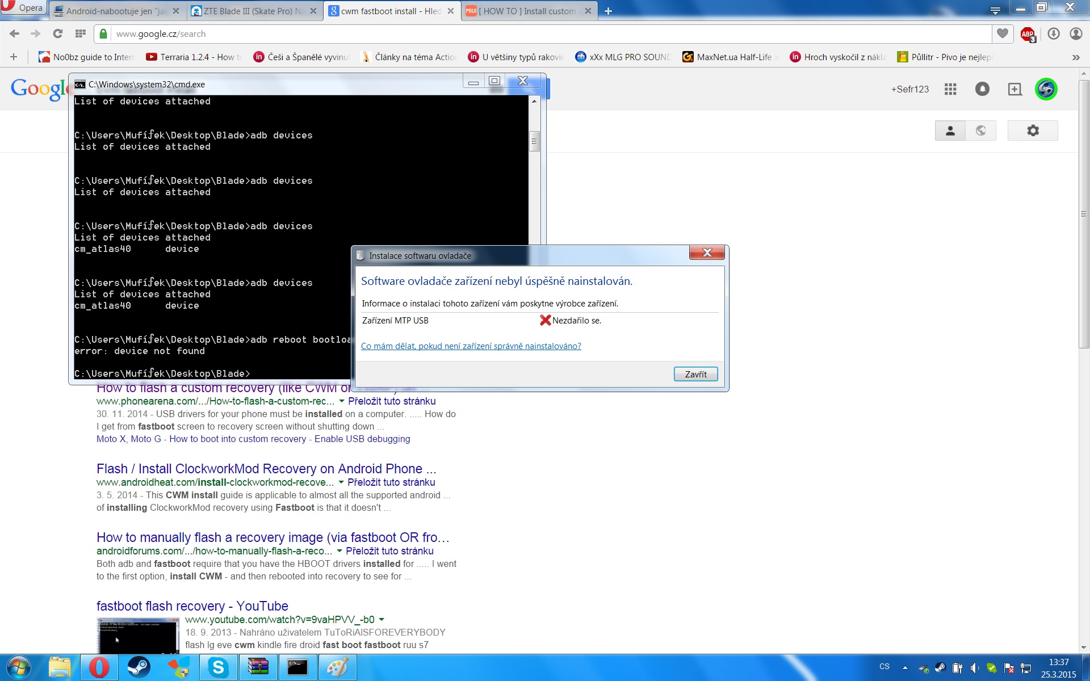Open Steam from the Windows taskbar

click(x=139, y=667)
